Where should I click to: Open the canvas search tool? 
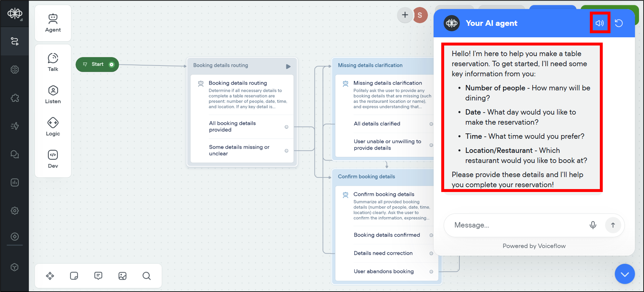point(146,276)
